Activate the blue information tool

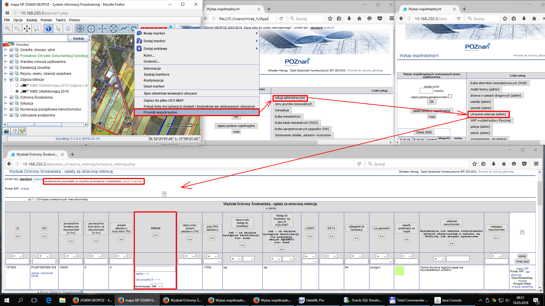[x=48, y=29]
